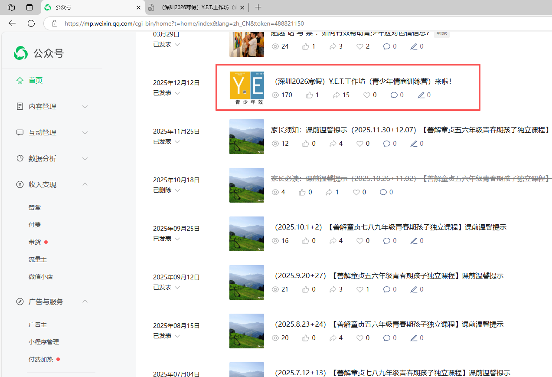Image resolution: width=552 pixels, height=377 pixels.
Task: Close the (深圳2026寒假) browser tab
Action: tap(242, 7)
